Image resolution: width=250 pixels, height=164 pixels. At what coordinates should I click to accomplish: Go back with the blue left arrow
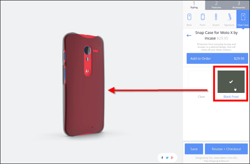pyautogui.click(x=189, y=35)
